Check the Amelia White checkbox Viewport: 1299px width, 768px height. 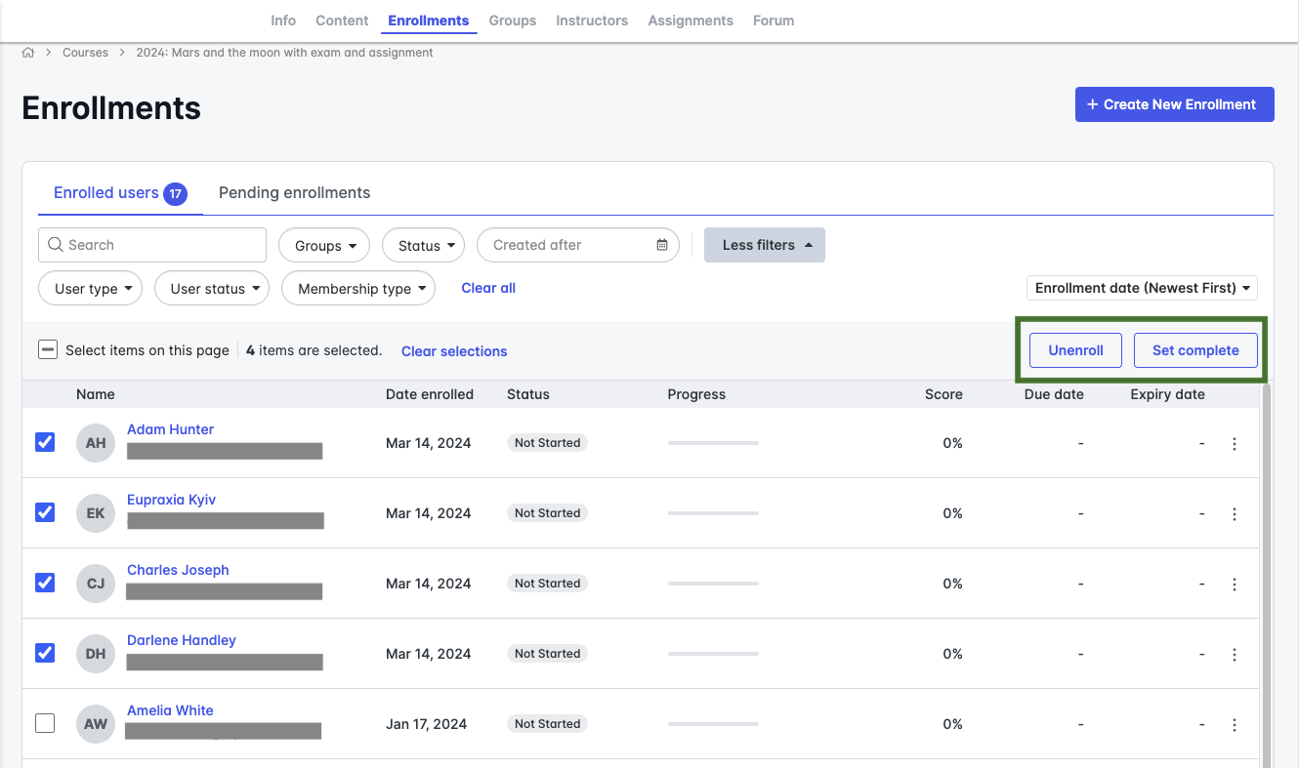click(45, 723)
